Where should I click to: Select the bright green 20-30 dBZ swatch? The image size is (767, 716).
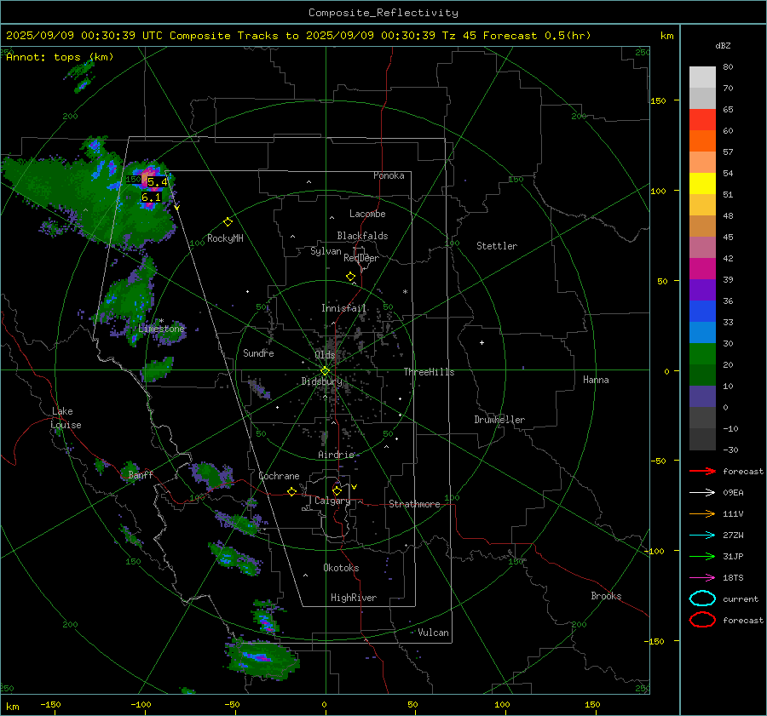[702, 354]
